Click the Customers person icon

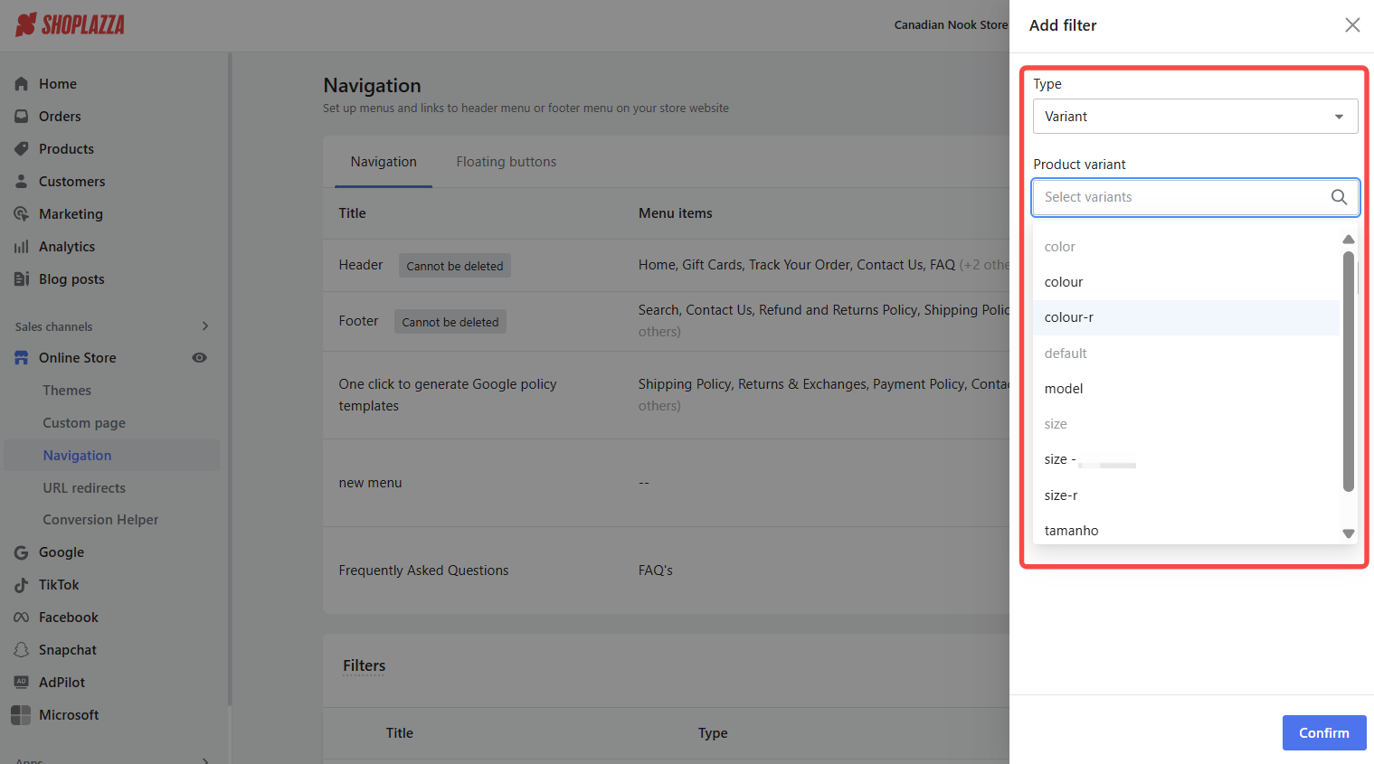22,181
